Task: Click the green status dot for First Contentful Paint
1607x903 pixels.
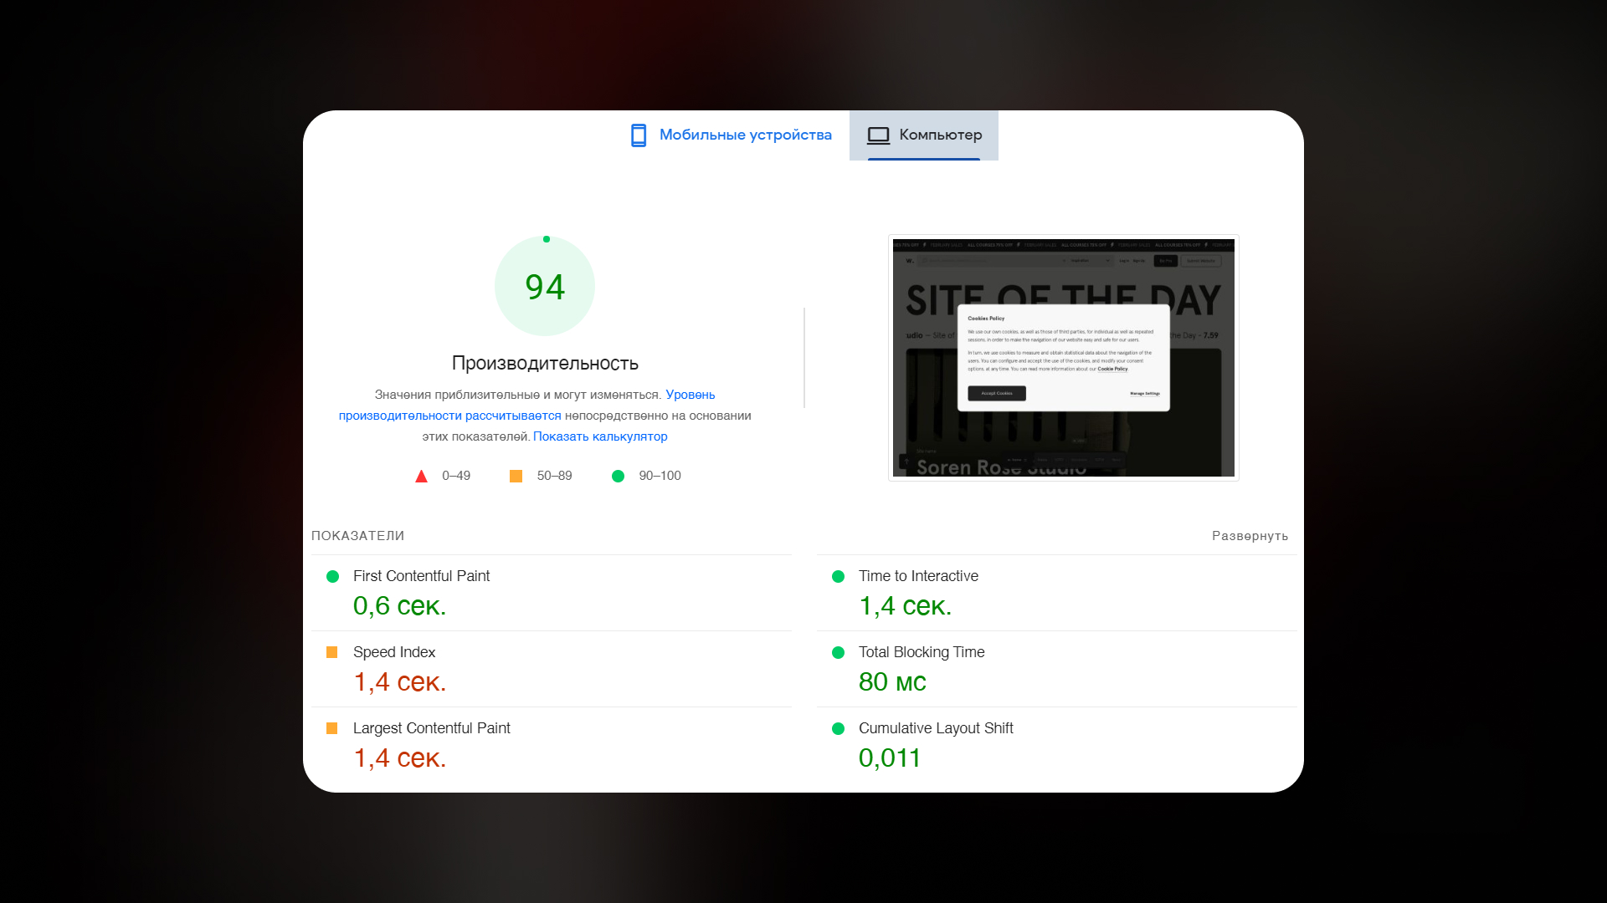Action: click(x=332, y=576)
